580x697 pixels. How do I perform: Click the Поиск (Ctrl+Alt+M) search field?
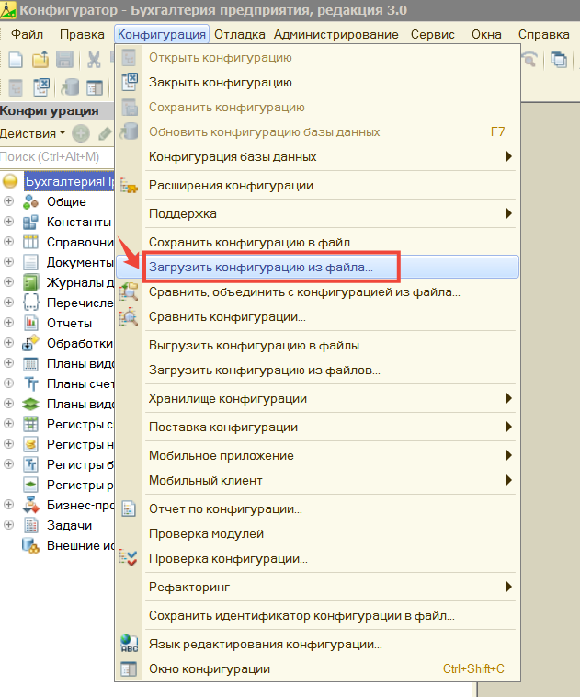pyautogui.click(x=57, y=157)
